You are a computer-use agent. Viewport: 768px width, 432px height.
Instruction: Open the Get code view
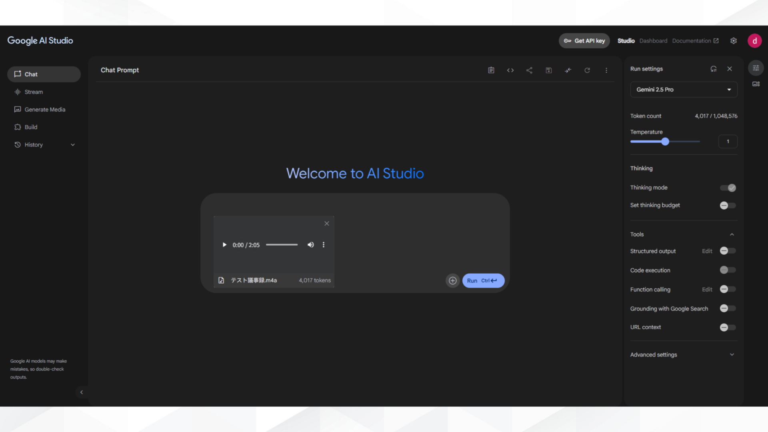pos(510,70)
